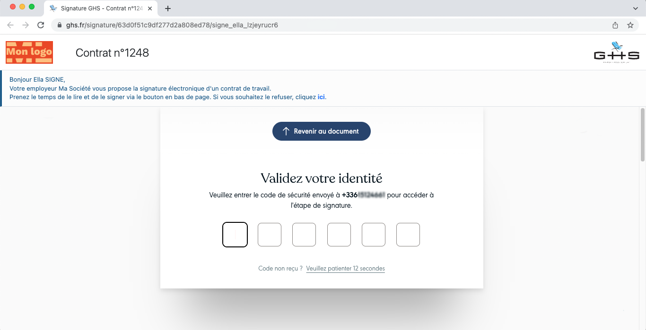
Task: Click Veuillez patienter 12 secondes link
Action: click(346, 269)
